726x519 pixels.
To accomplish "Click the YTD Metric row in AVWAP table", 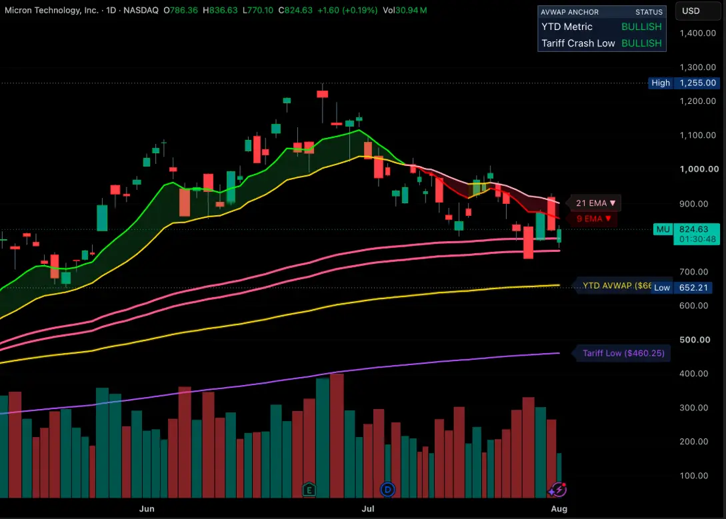I will [601, 27].
